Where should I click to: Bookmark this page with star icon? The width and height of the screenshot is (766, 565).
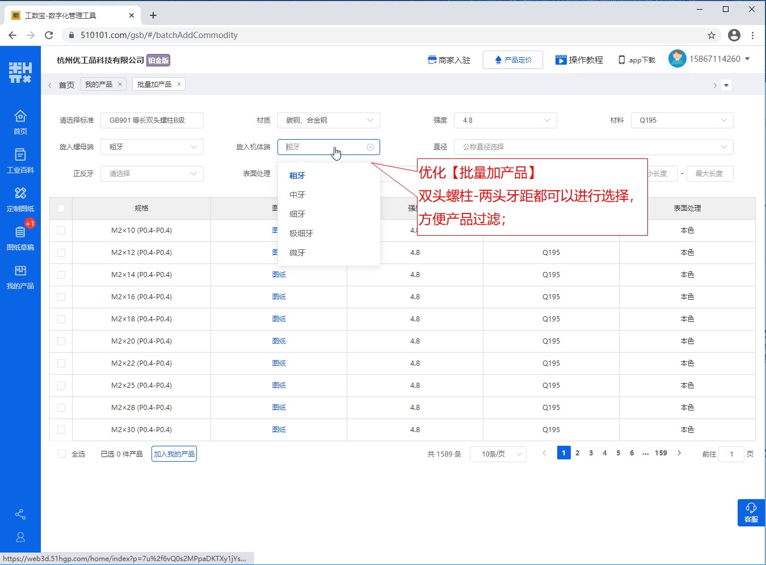coord(712,35)
